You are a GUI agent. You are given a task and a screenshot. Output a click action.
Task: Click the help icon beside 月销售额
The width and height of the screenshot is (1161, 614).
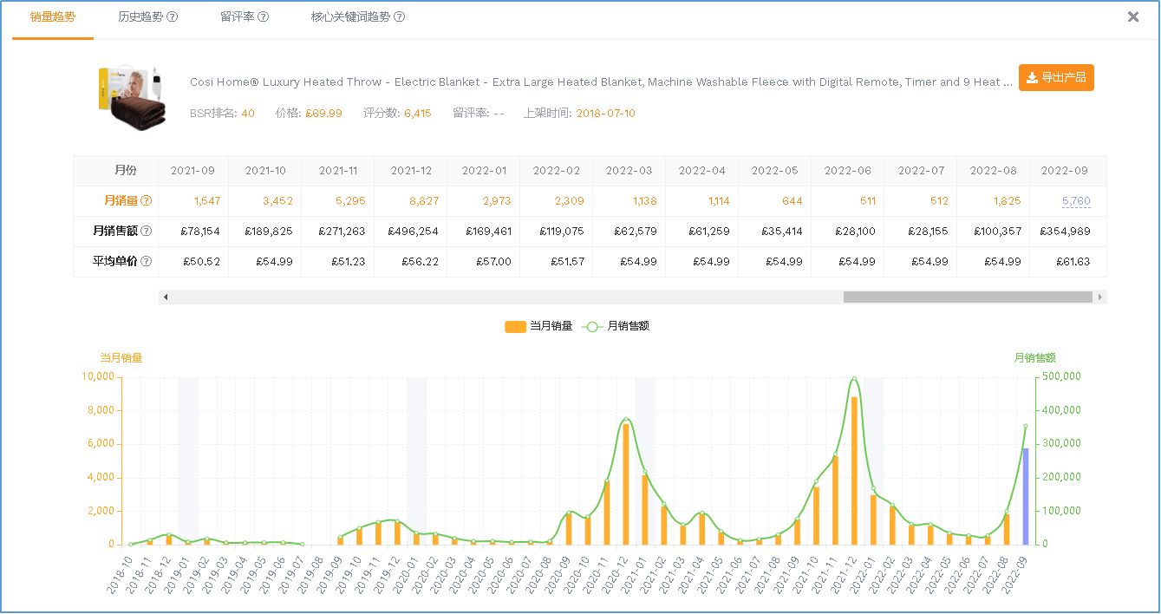click(146, 232)
